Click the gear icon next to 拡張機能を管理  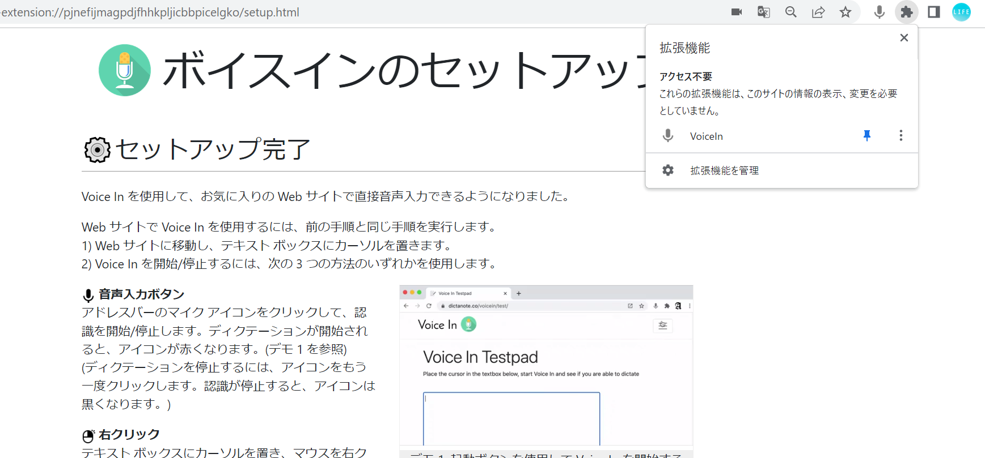click(668, 170)
